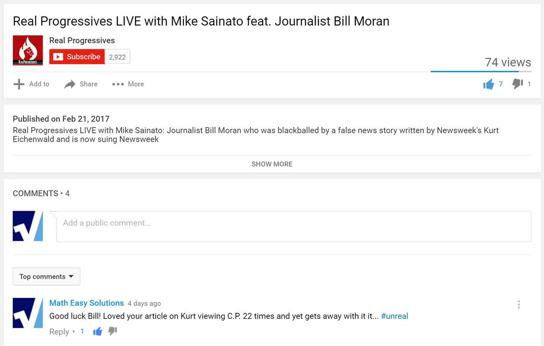Viewport: 544px width, 346px height.
Task: Click the Share arrow icon
Action: pyautogui.click(x=70, y=84)
